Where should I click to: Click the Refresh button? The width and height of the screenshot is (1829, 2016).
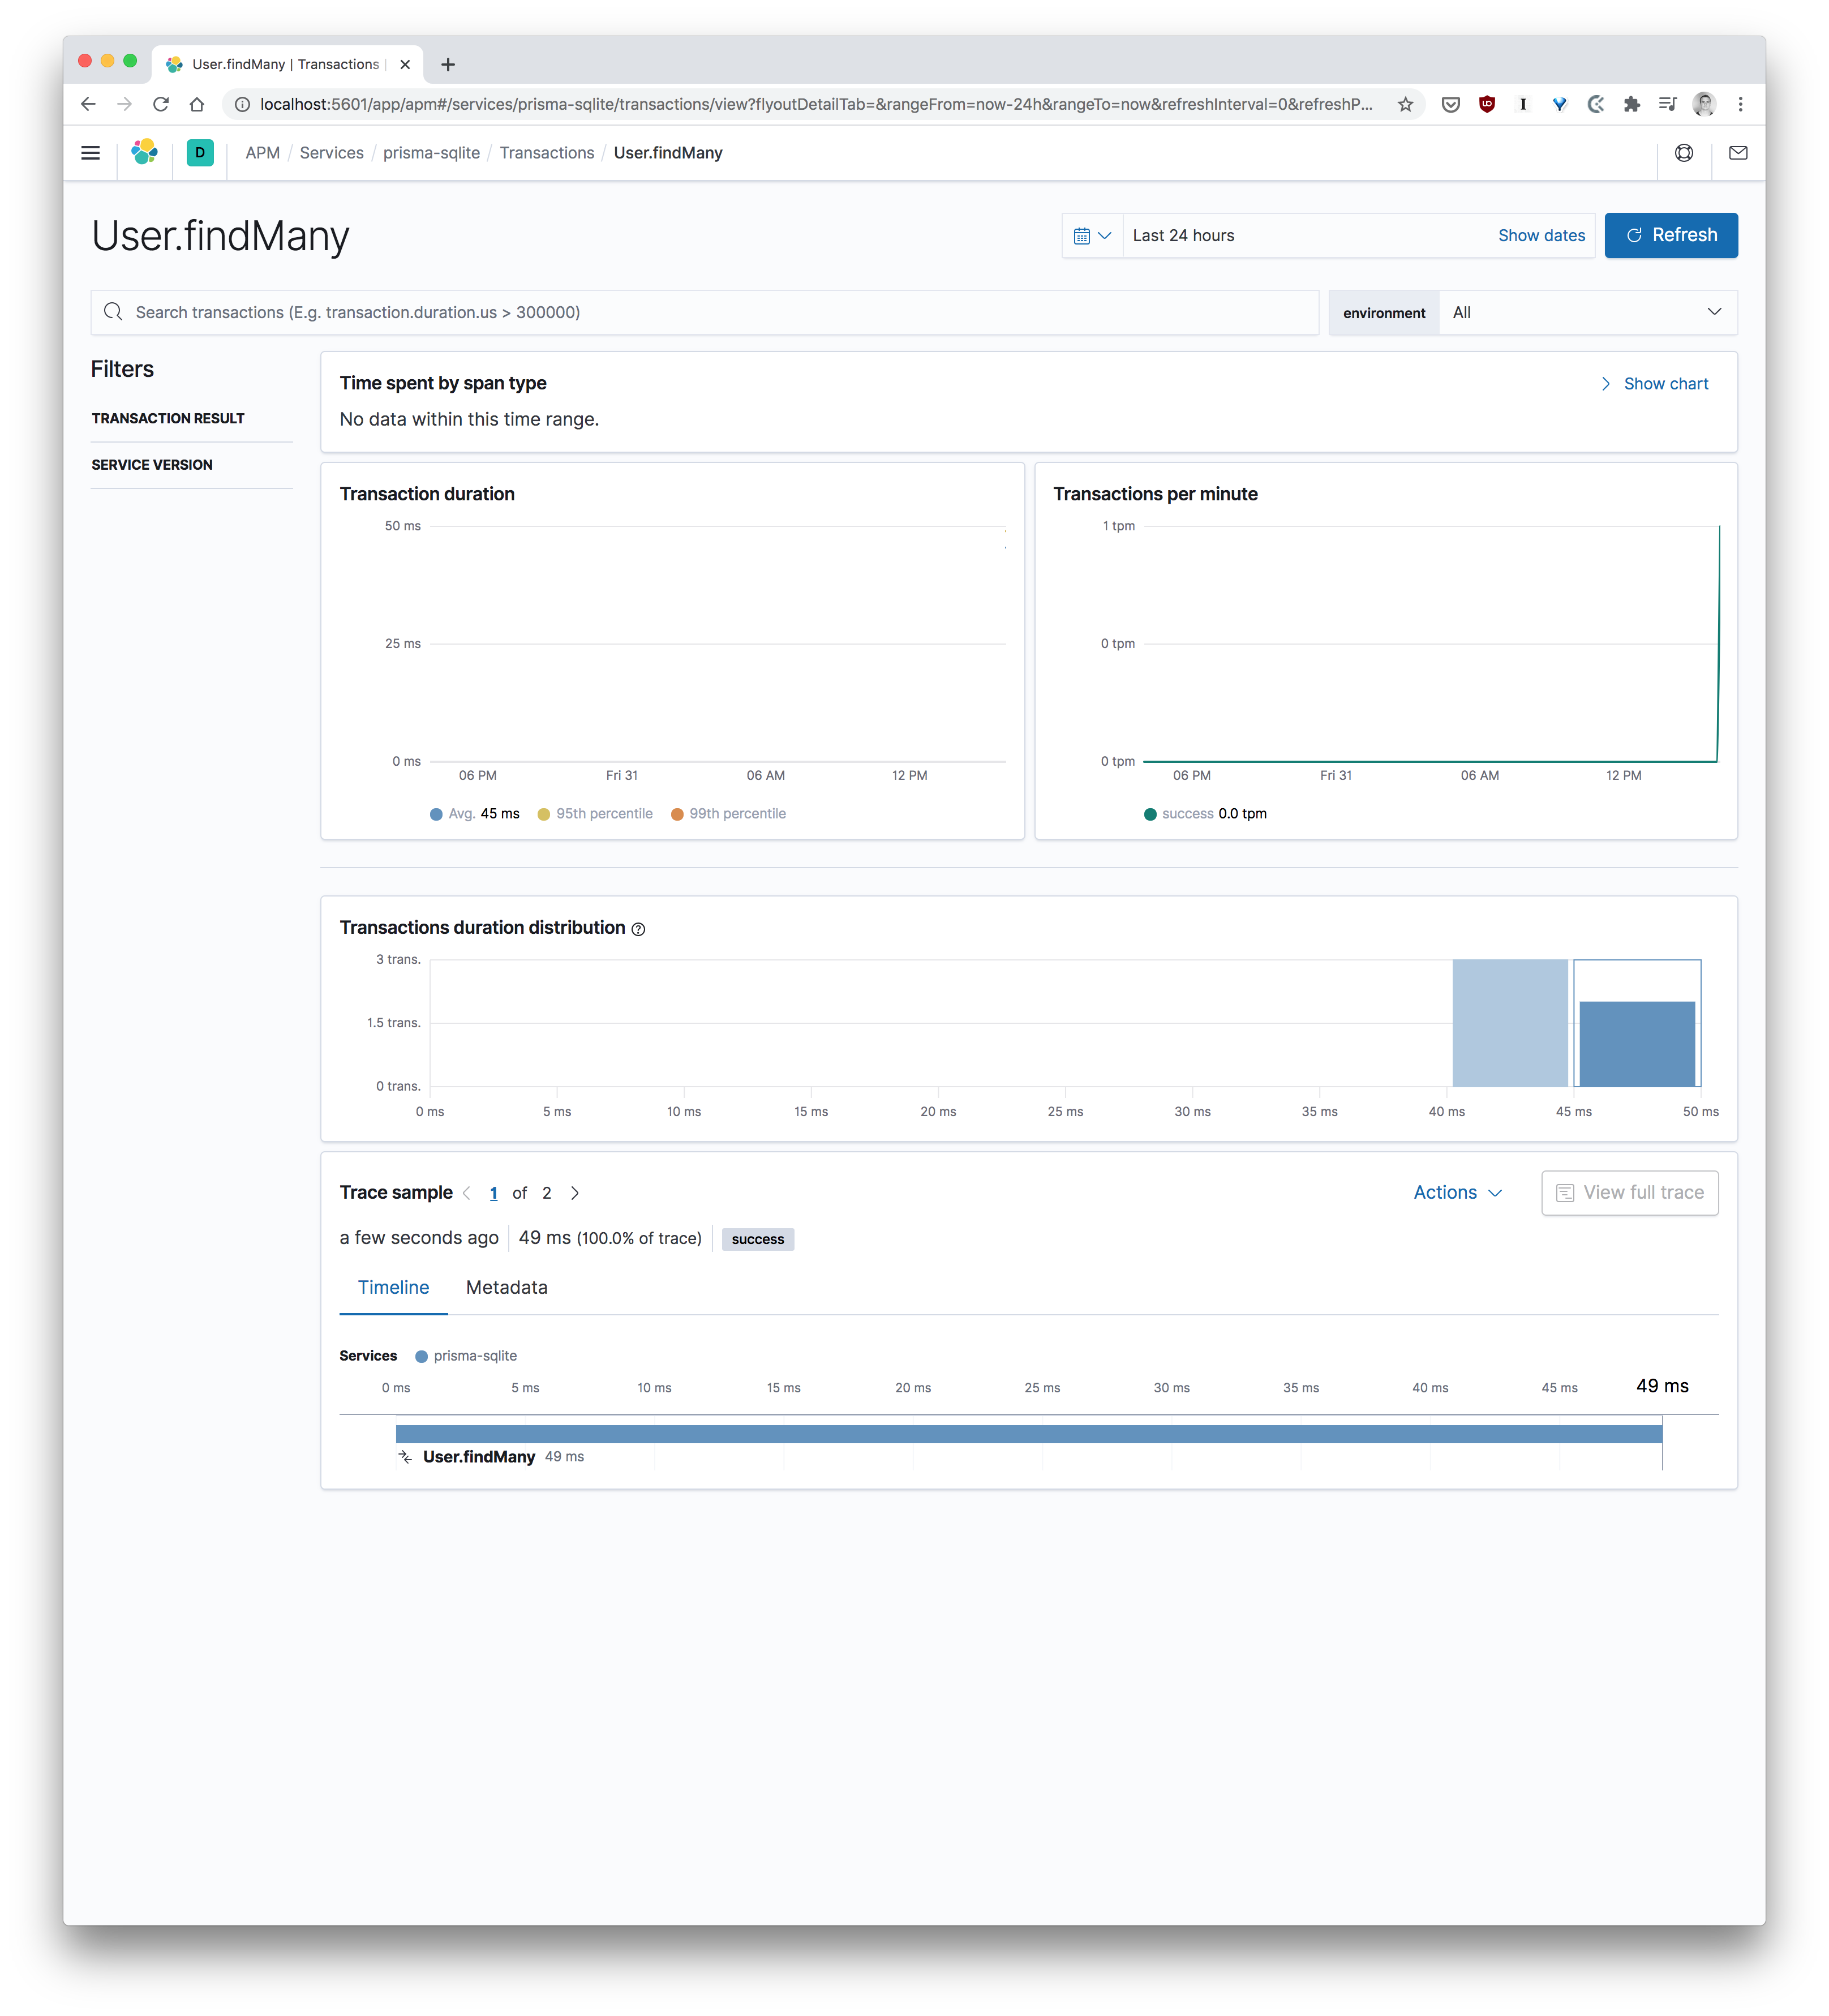[1670, 235]
